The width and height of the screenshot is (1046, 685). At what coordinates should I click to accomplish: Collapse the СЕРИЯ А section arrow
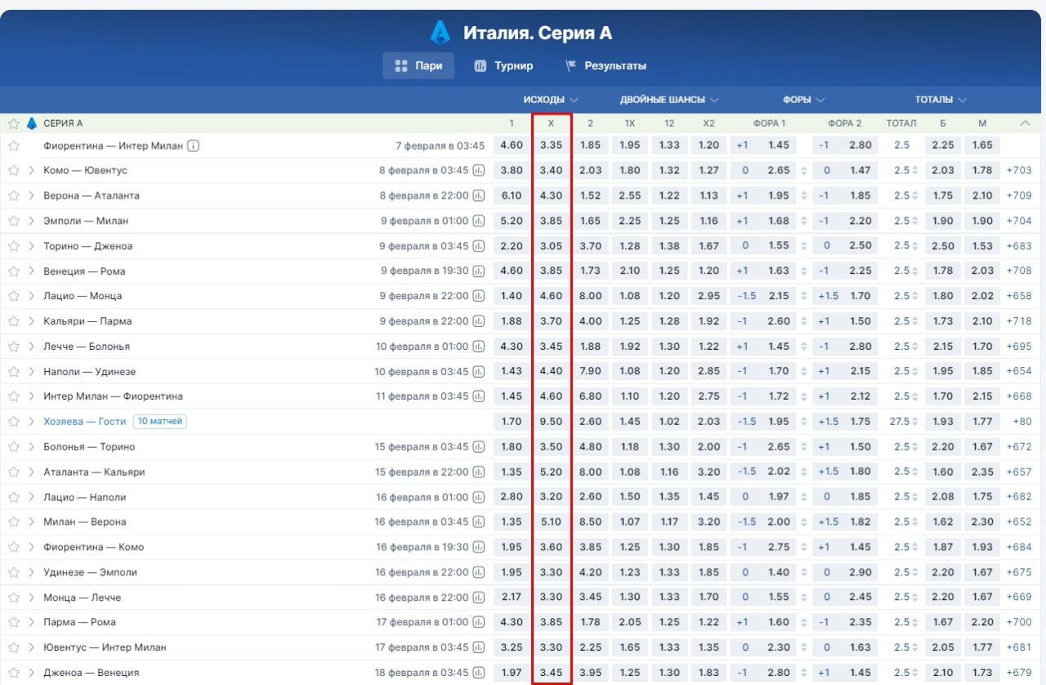tap(1026, 123)
